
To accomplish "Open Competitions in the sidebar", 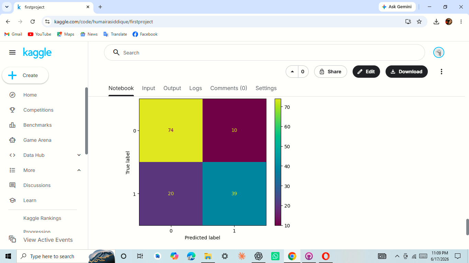I will (x=38, y=110).
